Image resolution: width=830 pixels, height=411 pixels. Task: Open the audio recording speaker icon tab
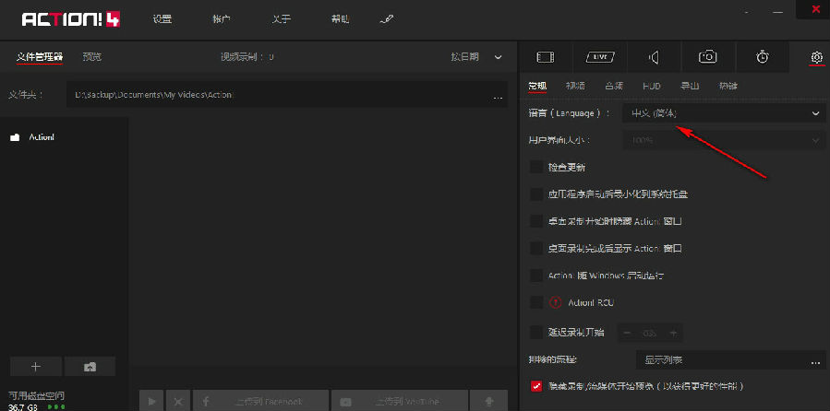pyautogui.click(x=655, y=56)
